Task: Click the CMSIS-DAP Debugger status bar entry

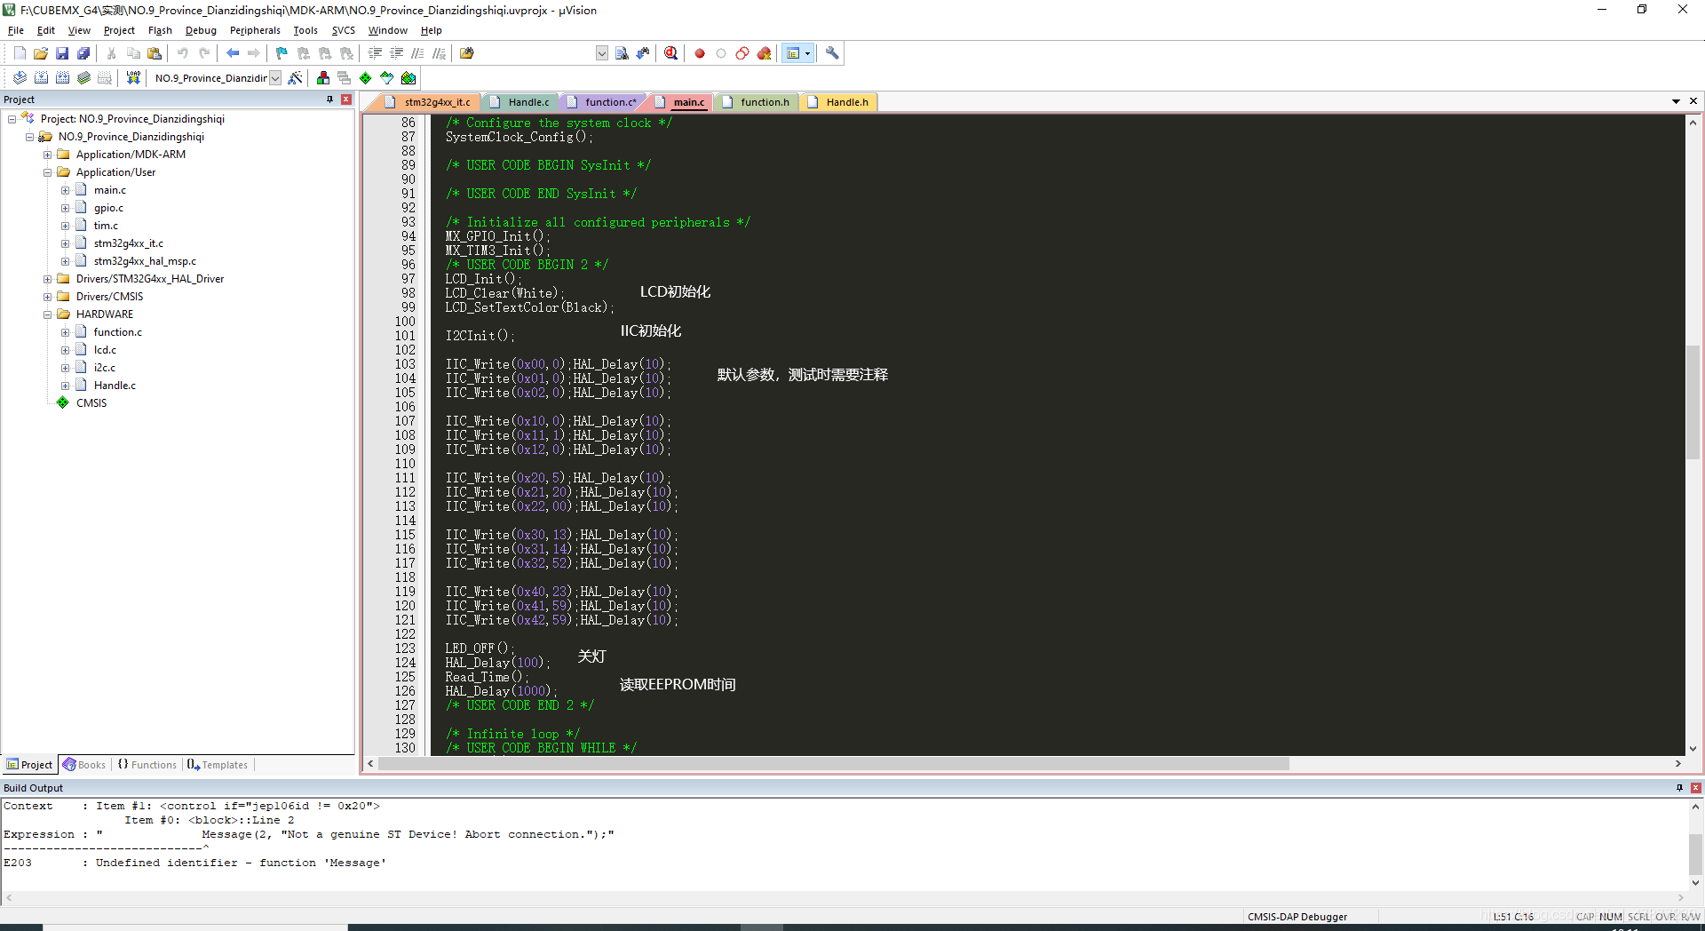Action: pos(1297,917)
